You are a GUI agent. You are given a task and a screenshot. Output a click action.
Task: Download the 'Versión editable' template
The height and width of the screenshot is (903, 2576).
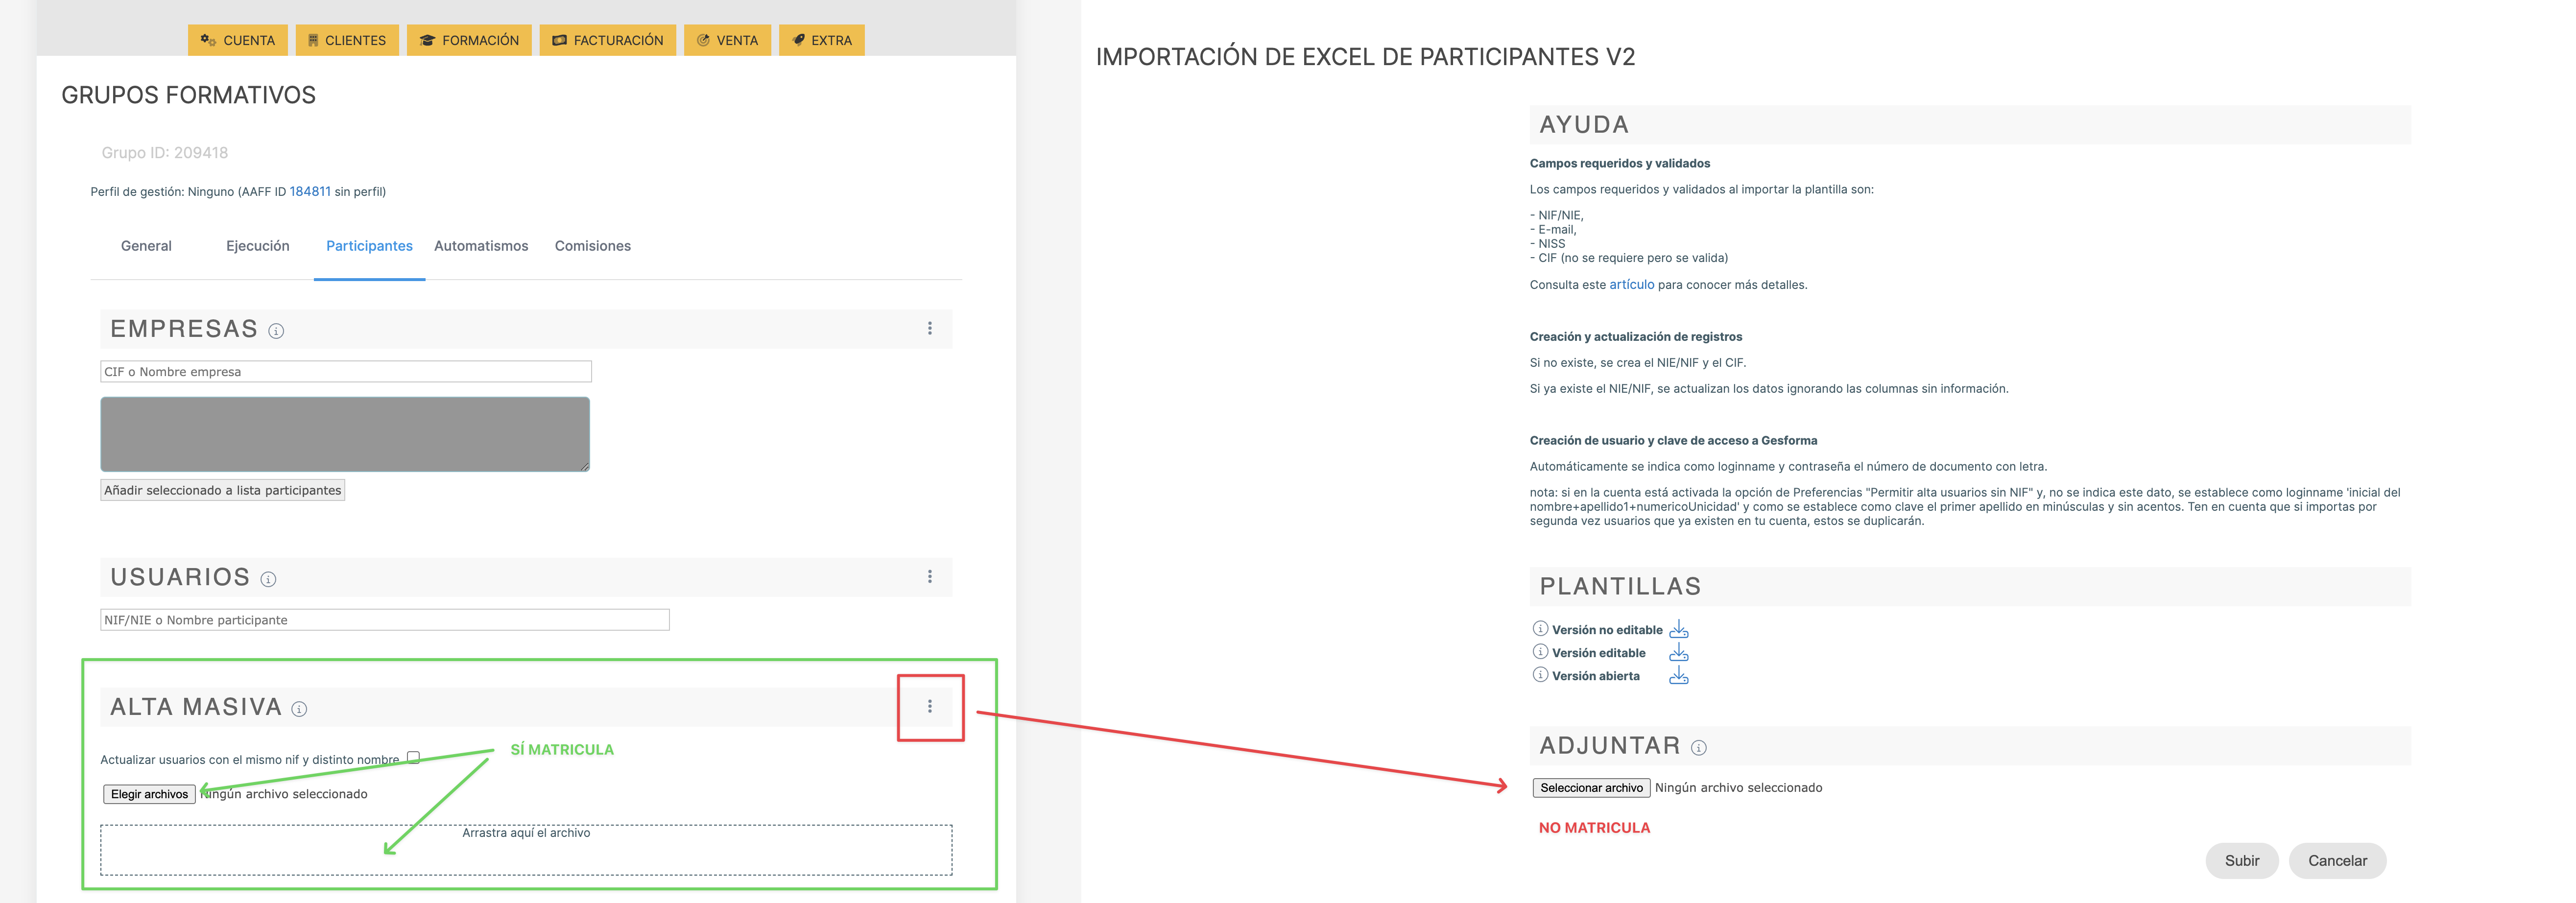[1678, 652]
